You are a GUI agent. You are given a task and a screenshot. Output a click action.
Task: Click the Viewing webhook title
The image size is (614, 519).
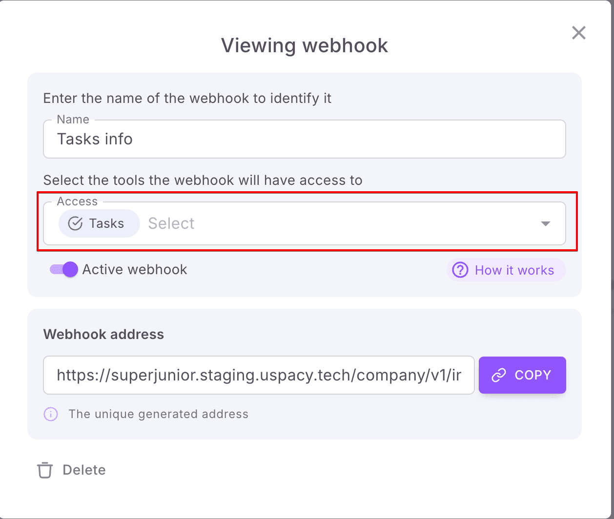tap(305, 46)
